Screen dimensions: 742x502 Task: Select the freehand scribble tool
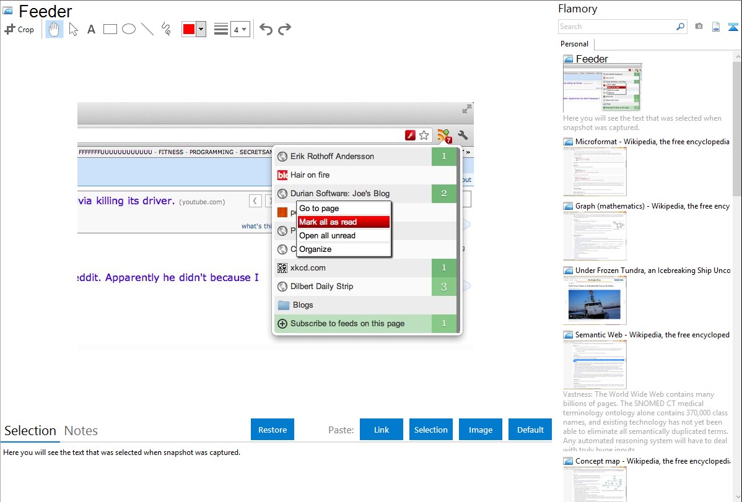[x=166, y=29]
